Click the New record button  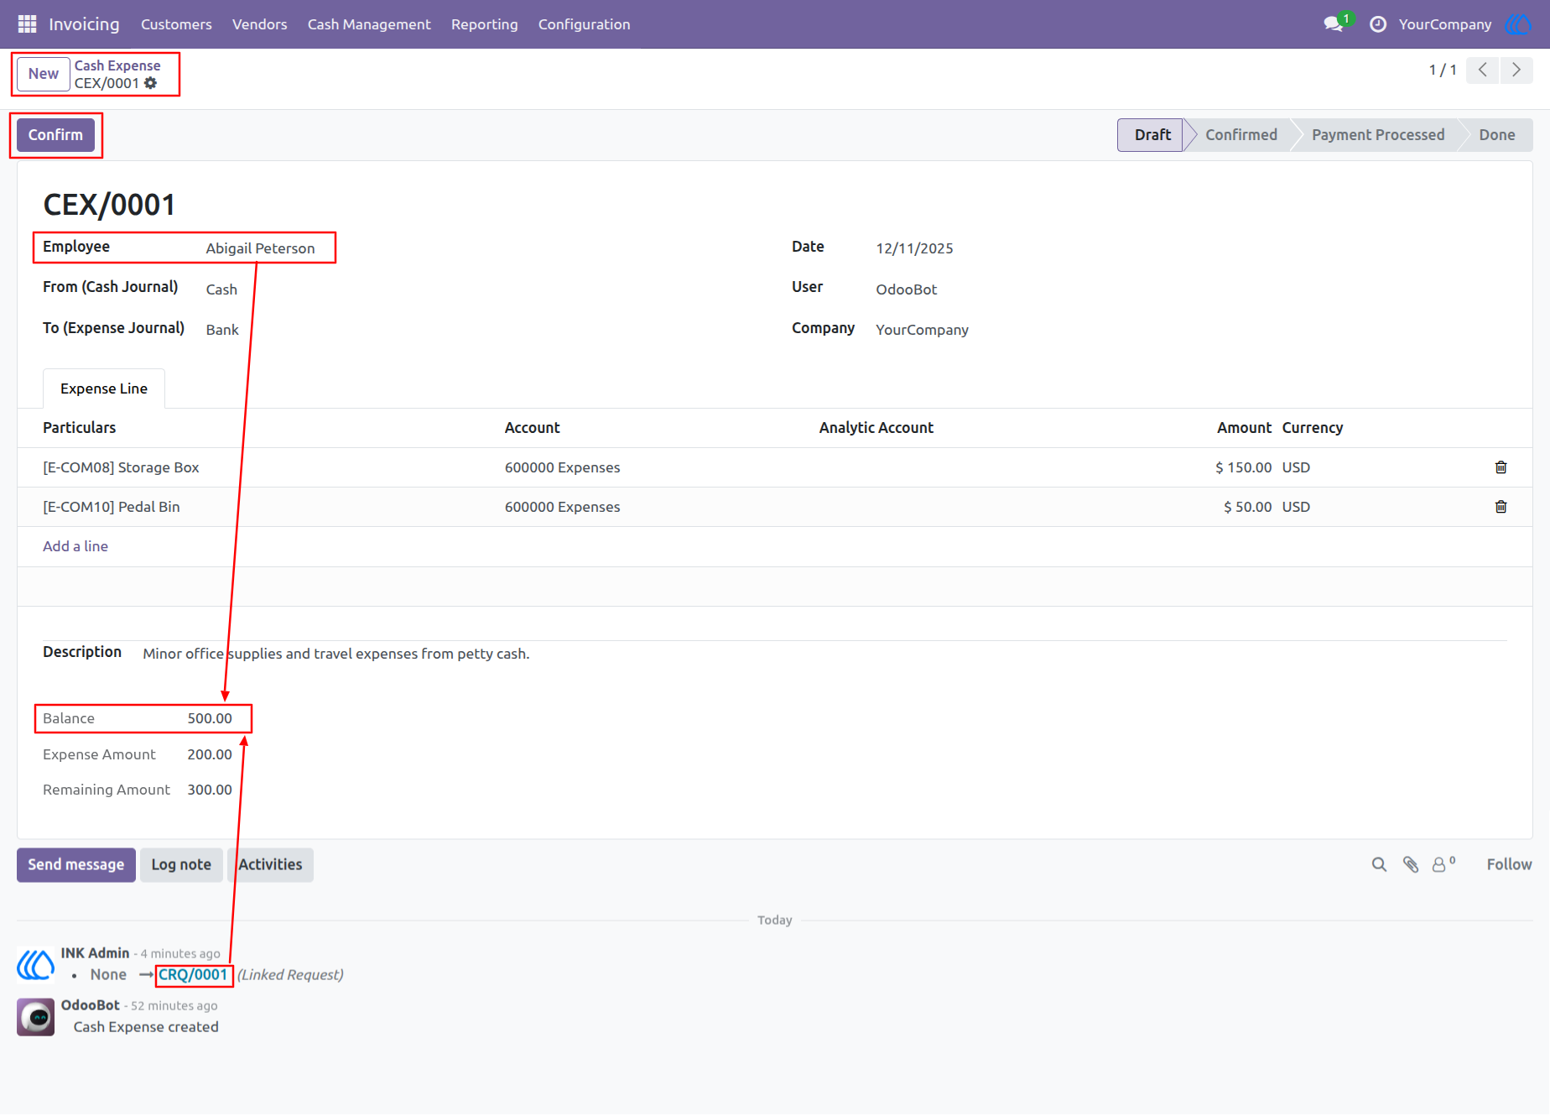44,74
